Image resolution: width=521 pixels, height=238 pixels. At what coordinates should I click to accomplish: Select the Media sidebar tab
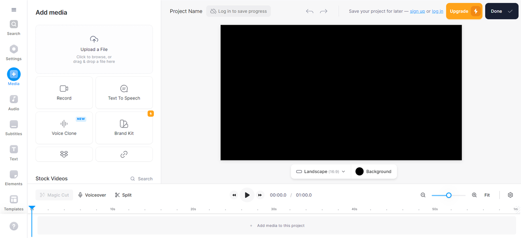point(14,77)
